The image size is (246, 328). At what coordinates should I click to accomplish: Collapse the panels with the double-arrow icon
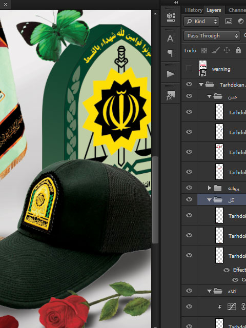(176, 3)
